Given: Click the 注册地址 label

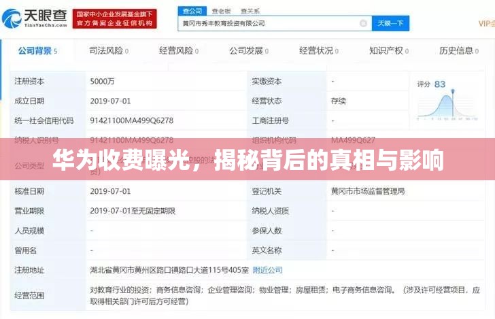Looking at the screenshot, I should [x=29, y=270].
